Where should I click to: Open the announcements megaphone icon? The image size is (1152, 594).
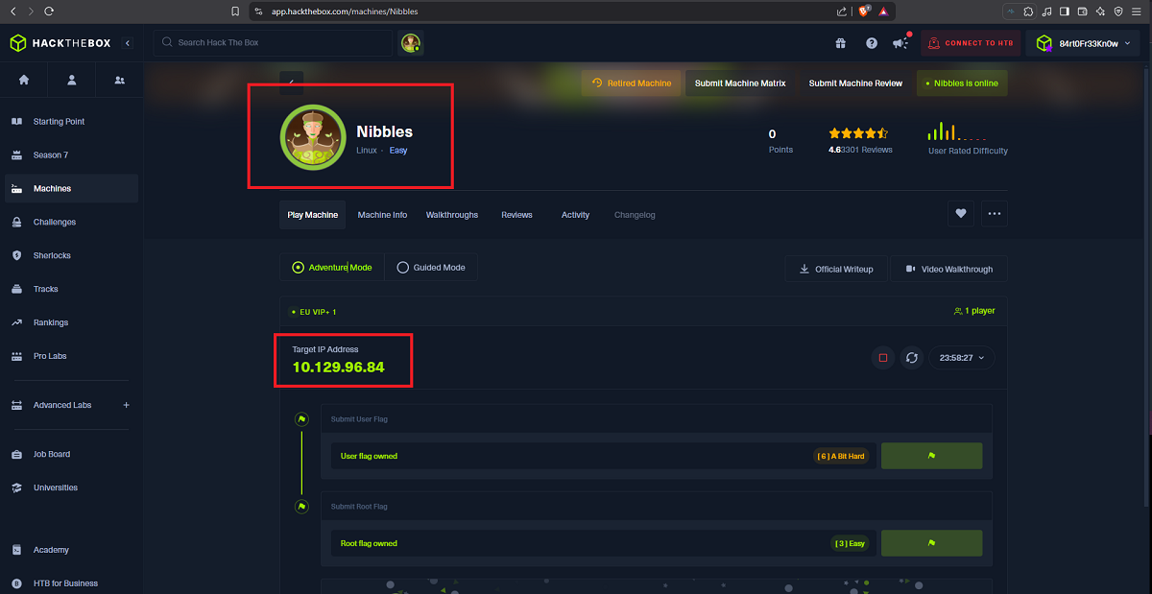coord(900,43)
